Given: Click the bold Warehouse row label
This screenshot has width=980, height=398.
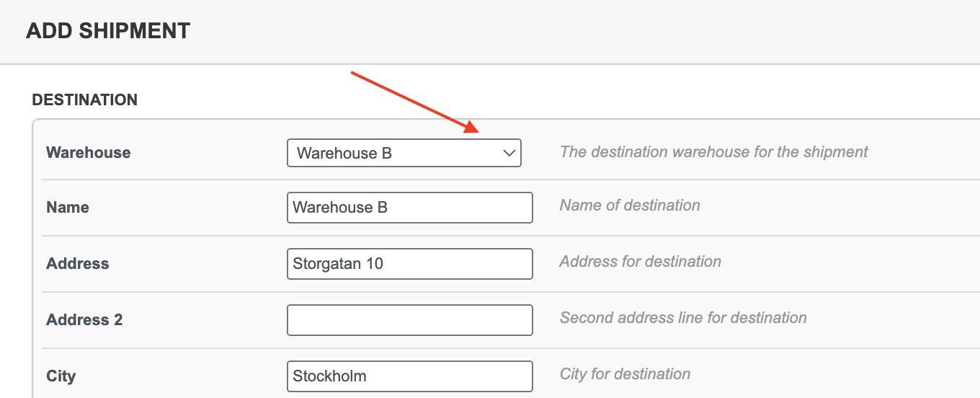Looking at the screenshot, I should click(89, 153).
